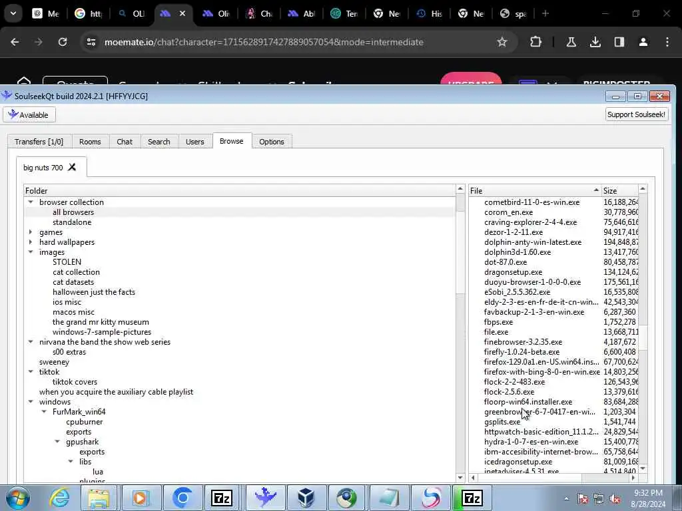The image size is (682, 511).
Task: Open the browser three-dot menu
Action: click(x=667, y=42)
